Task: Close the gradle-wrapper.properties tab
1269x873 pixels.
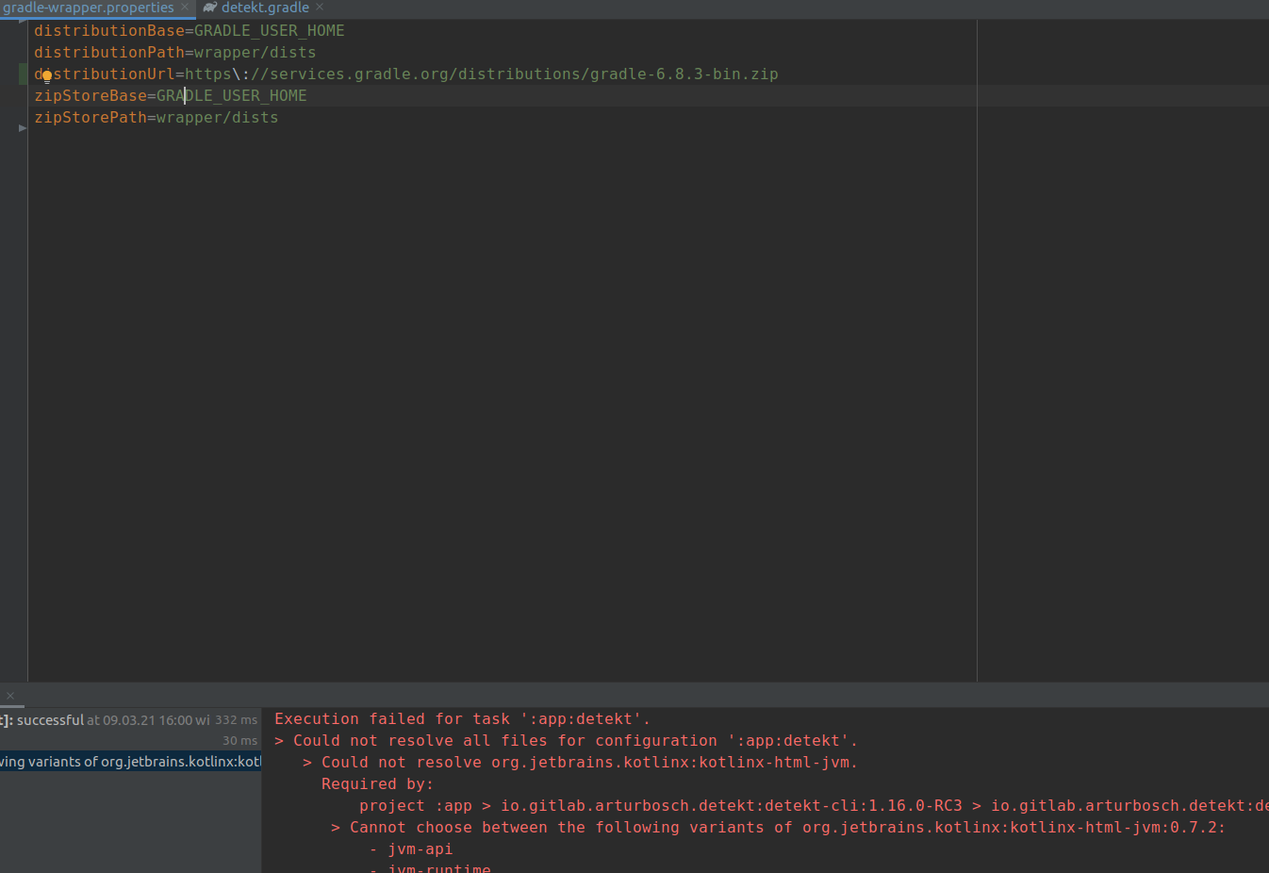Action: [x=185, y=7]
